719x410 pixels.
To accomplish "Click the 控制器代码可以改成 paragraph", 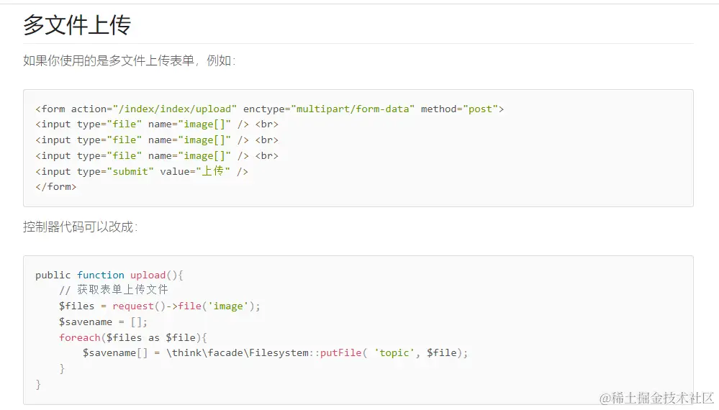I will tap(80, 227).
